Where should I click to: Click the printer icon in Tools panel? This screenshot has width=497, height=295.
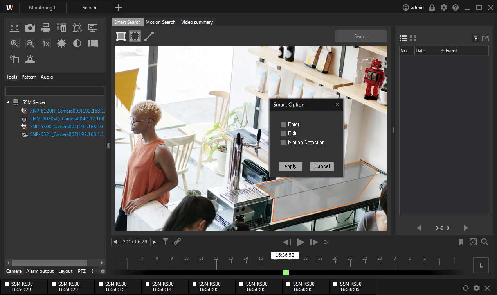[46, 28]
